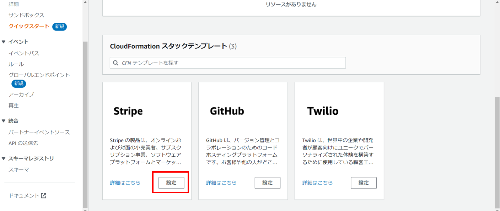Click the external-link icon beside ドキュメント
The image size is (500, 211).
click(44, 196)
